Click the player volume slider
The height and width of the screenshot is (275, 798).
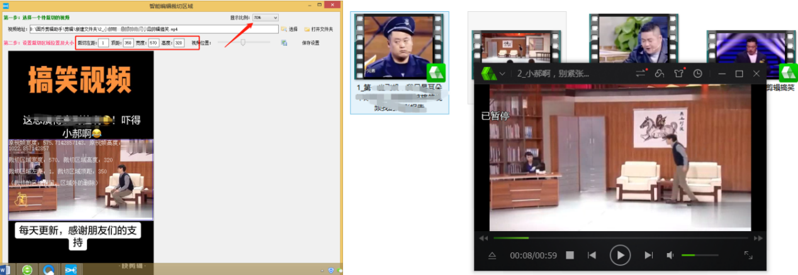pos(700,255)
